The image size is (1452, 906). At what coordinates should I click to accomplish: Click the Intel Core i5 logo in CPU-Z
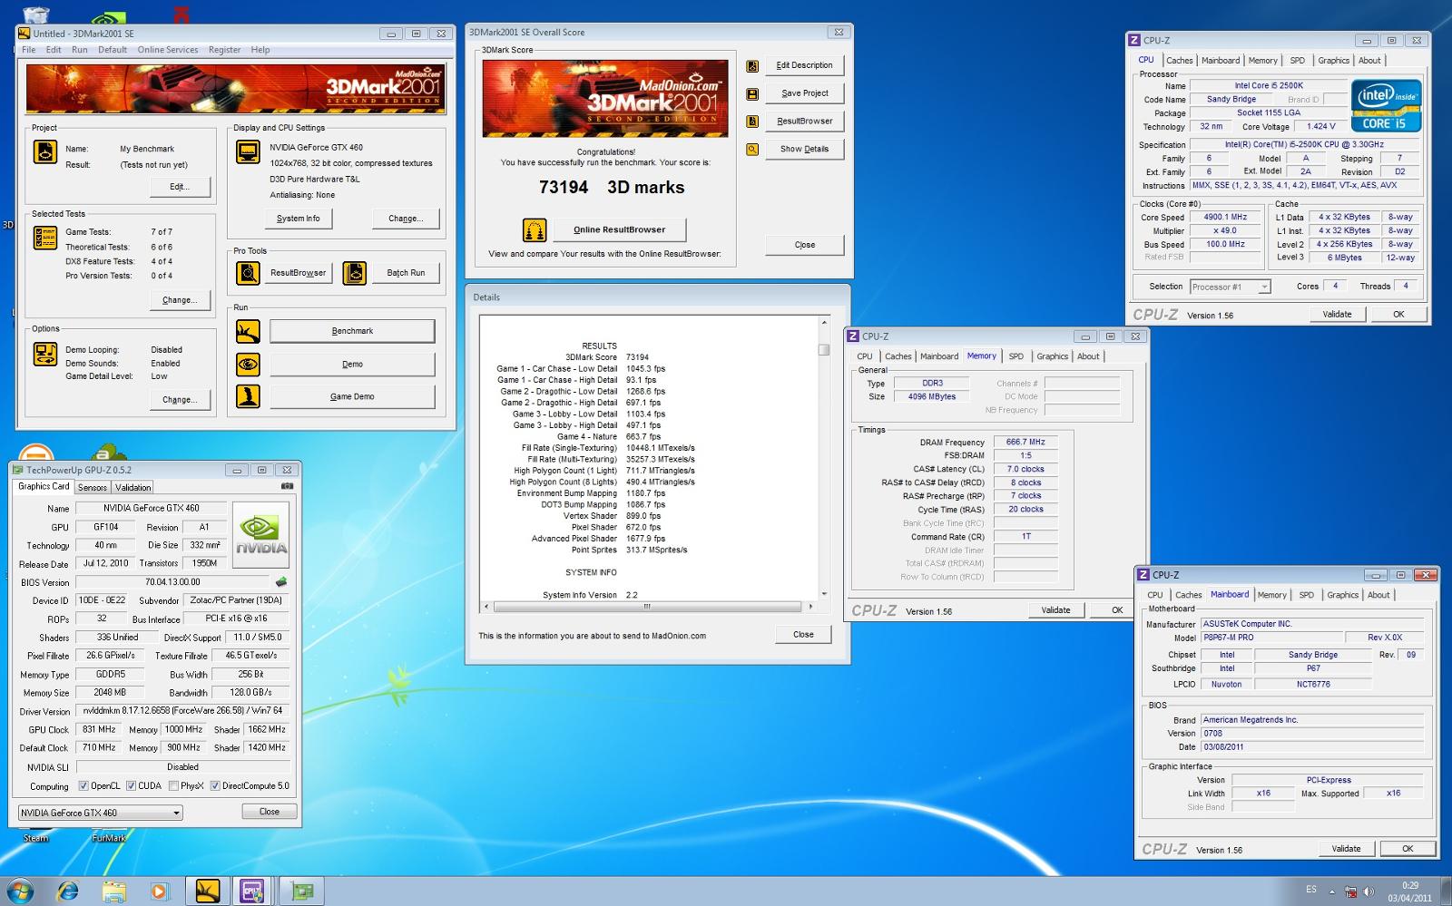(x=1386, y=106)
